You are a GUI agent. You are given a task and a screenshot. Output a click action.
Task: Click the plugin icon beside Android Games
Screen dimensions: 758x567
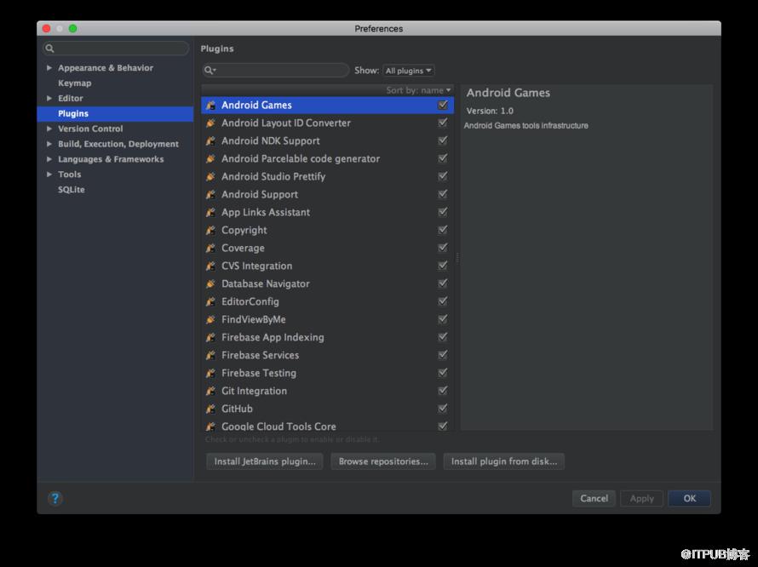tap(210, 106)
